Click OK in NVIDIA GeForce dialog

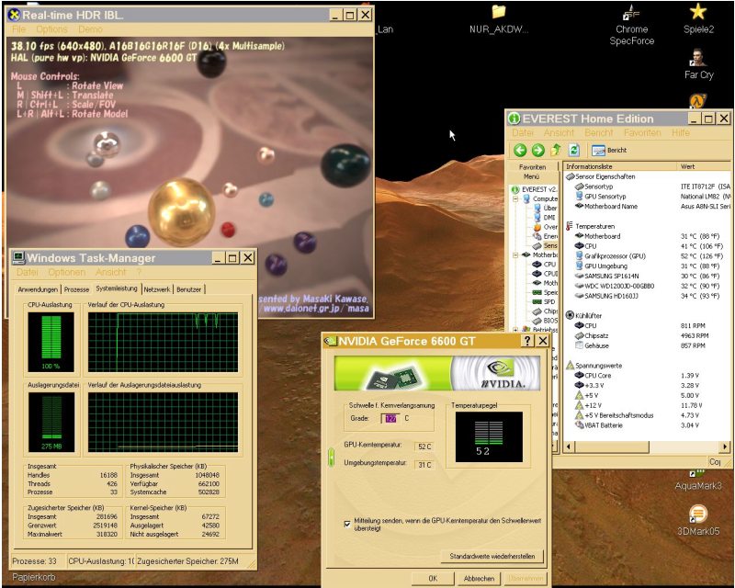point(433,578)
